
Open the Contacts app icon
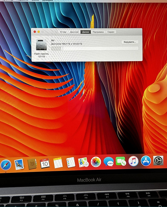tap(32, 164)
